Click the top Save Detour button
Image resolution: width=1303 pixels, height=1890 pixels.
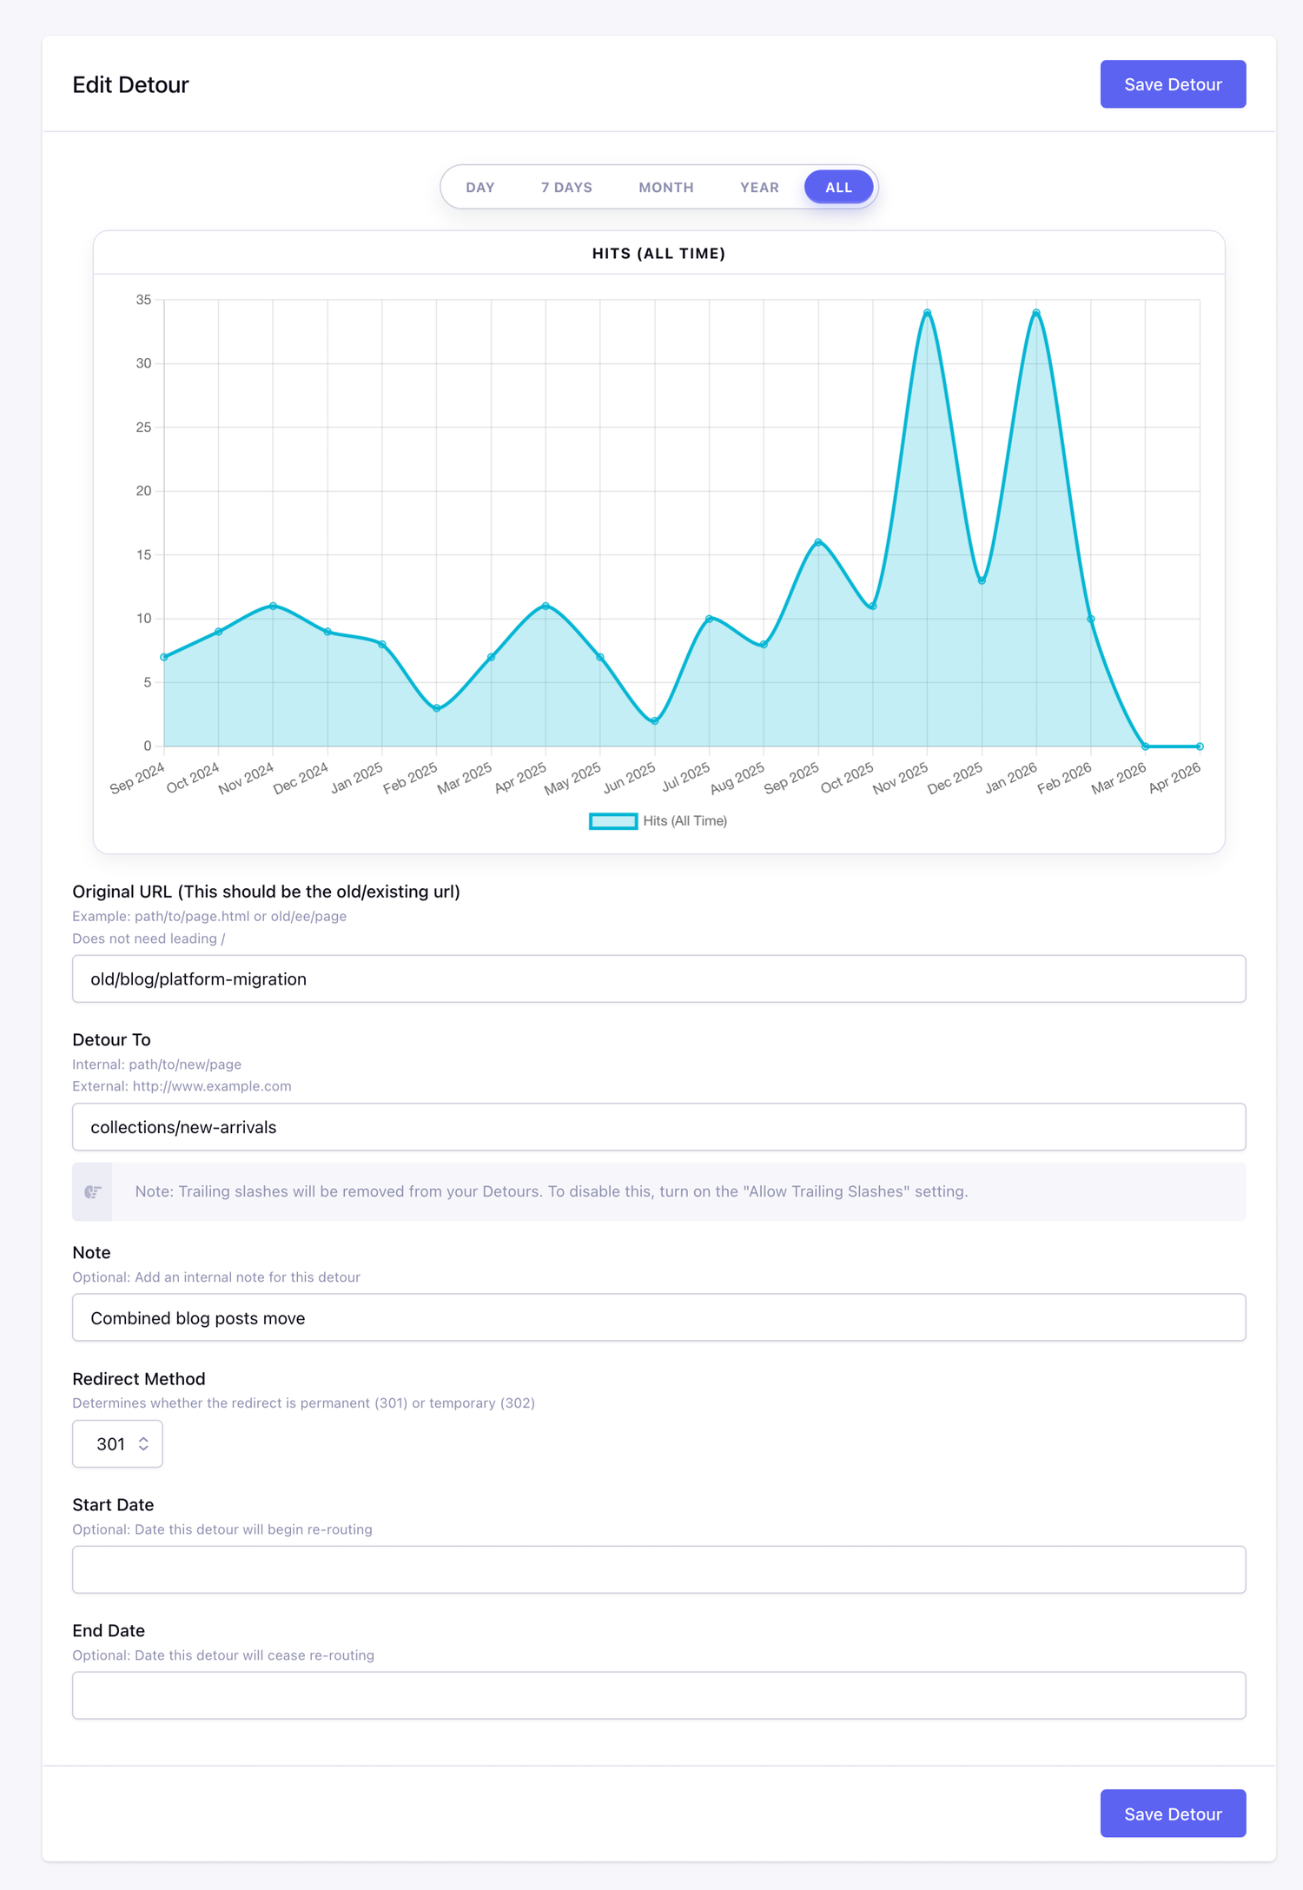(1172, 84)
